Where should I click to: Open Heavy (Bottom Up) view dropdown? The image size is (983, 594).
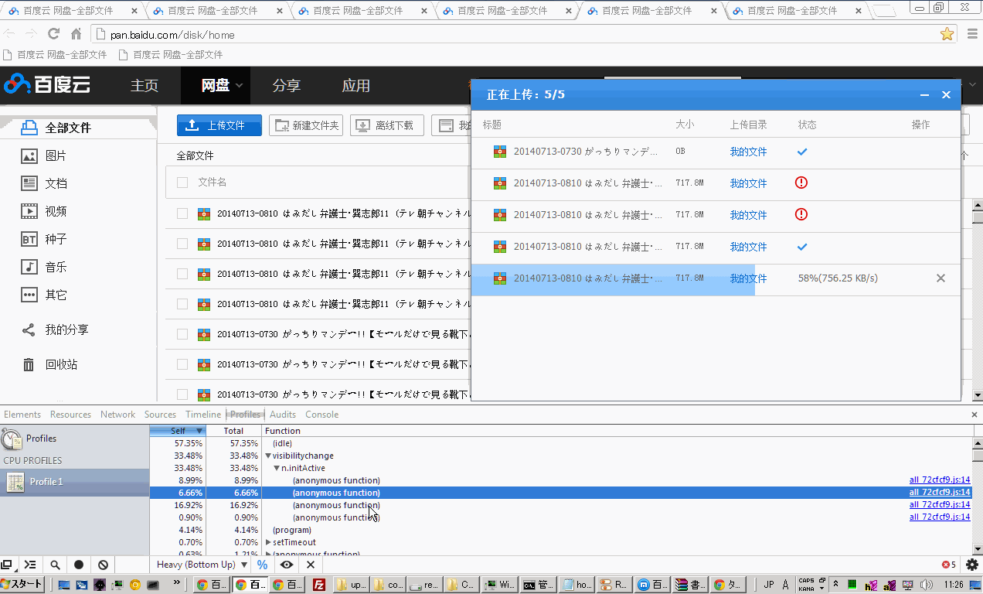(202, 565)
